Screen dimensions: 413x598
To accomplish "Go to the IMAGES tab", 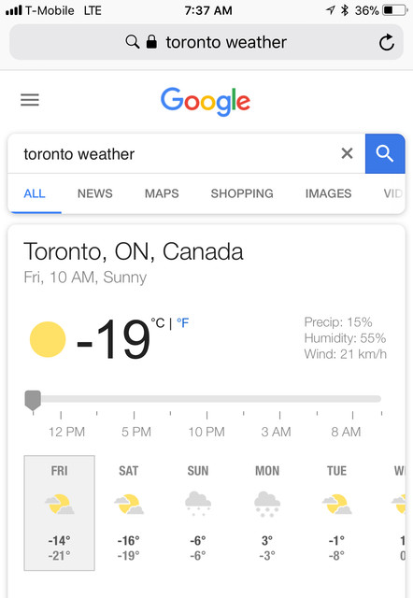I will [328, 193].
